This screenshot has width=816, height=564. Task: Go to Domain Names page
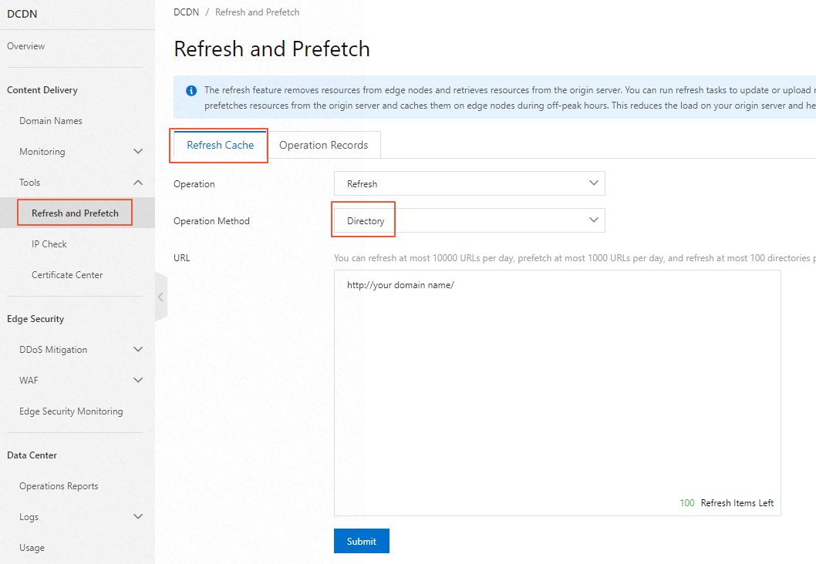(x=51, y=121)
